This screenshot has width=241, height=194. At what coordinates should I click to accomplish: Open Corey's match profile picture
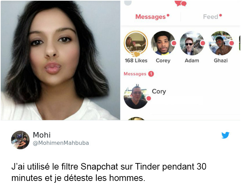[163, 43]
